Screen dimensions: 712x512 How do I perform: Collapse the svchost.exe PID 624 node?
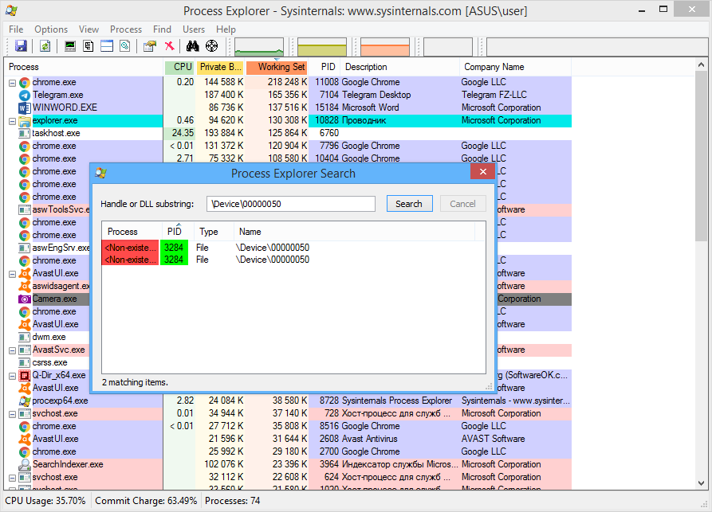point(12,478)
